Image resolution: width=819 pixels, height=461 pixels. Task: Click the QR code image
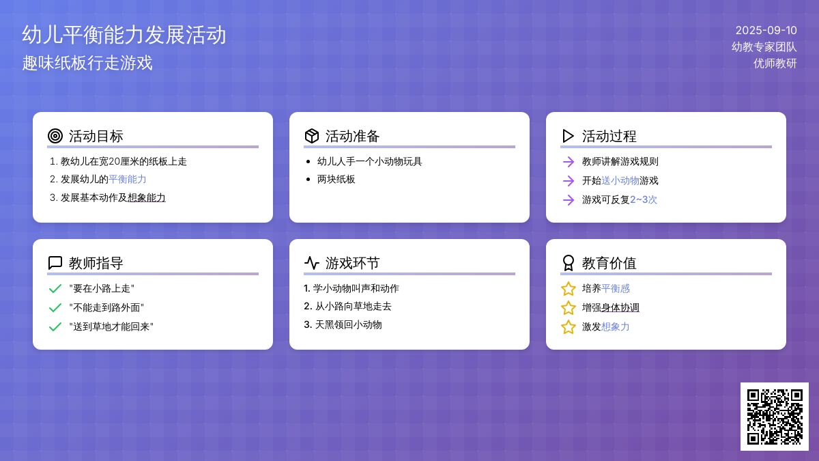pos(775,417)
